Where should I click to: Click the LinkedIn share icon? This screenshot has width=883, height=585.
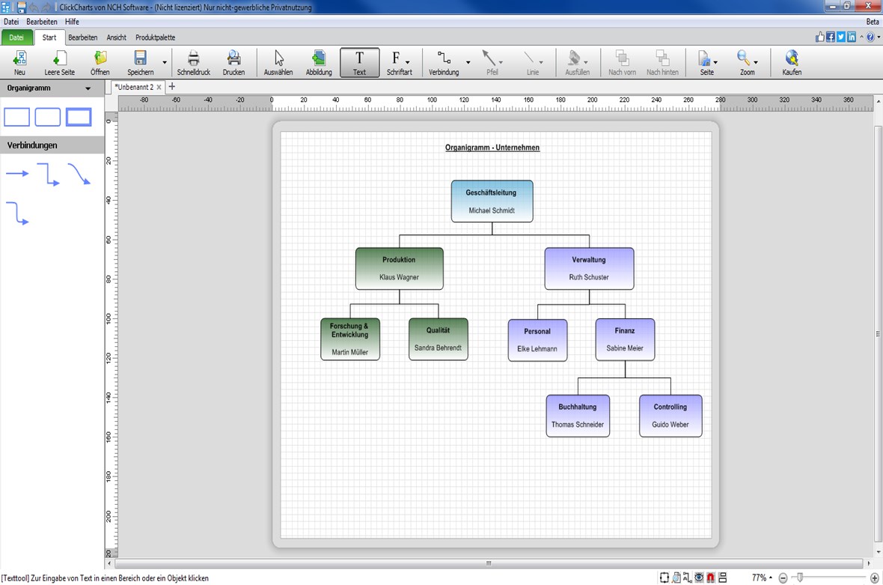[852, 37]
